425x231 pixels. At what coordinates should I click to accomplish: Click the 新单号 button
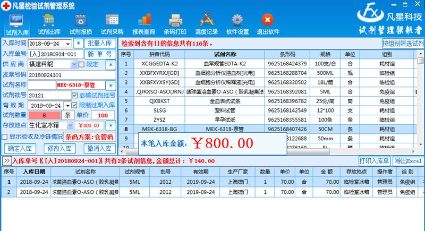tap(100, 54)
